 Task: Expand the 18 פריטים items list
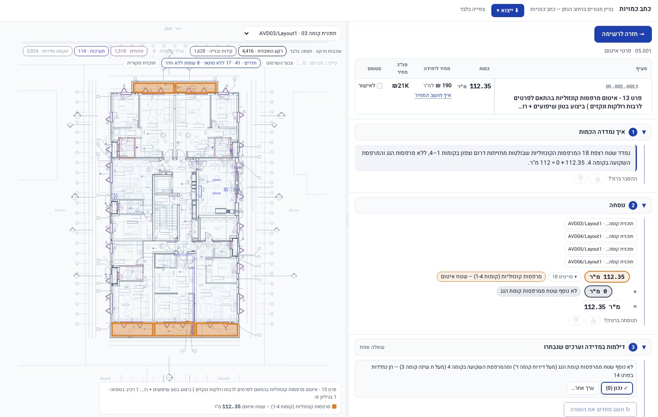point(565,277)
